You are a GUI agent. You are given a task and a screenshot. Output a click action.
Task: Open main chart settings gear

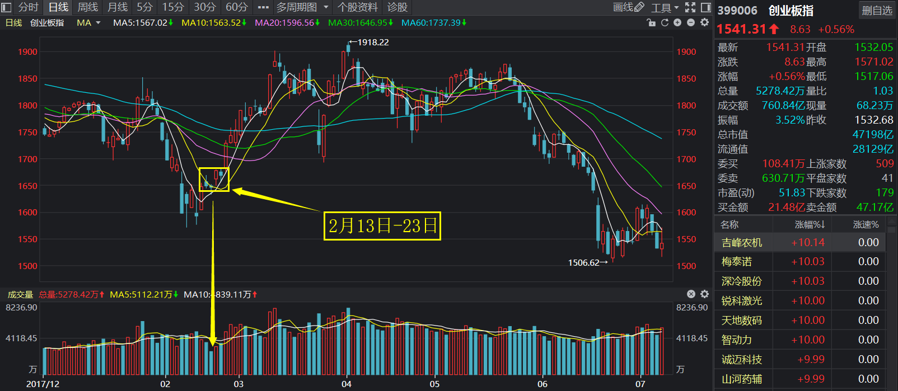704,22
